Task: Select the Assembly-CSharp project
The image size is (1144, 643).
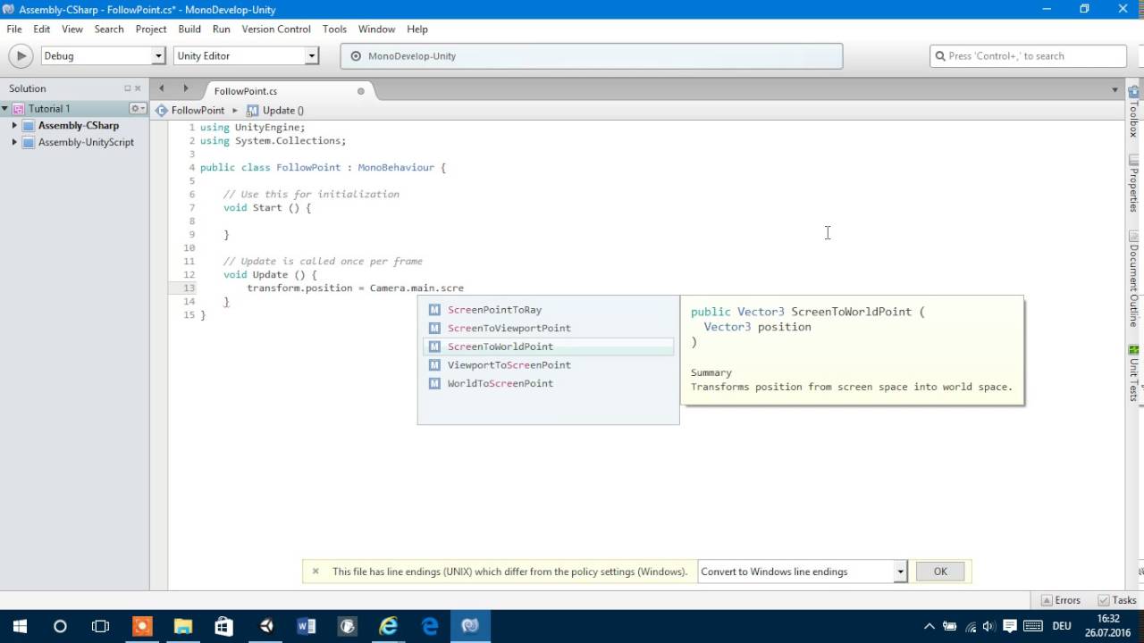Action: point(78,126)
